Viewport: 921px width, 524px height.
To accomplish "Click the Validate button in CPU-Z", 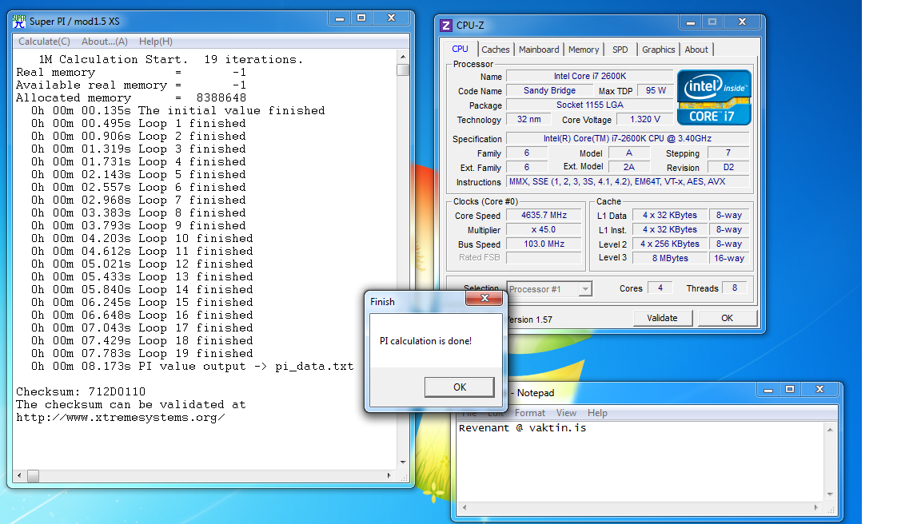I will pyautogui.click(x=662, y=318).
